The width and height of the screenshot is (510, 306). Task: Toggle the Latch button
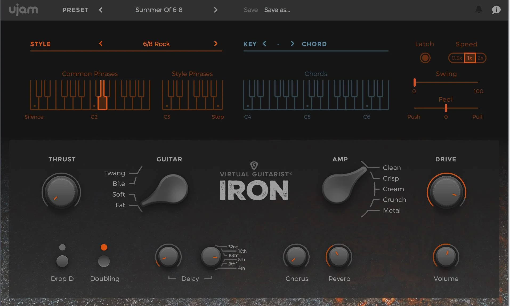425,58
